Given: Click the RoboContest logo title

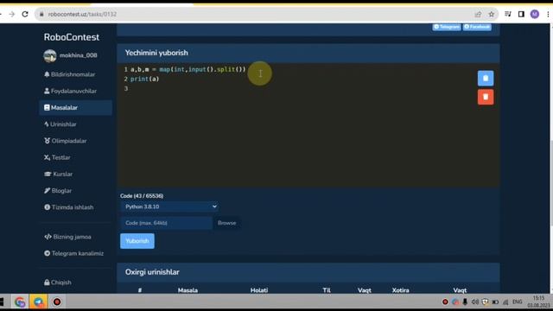Looking at the screenshot, I should (72, 37).
